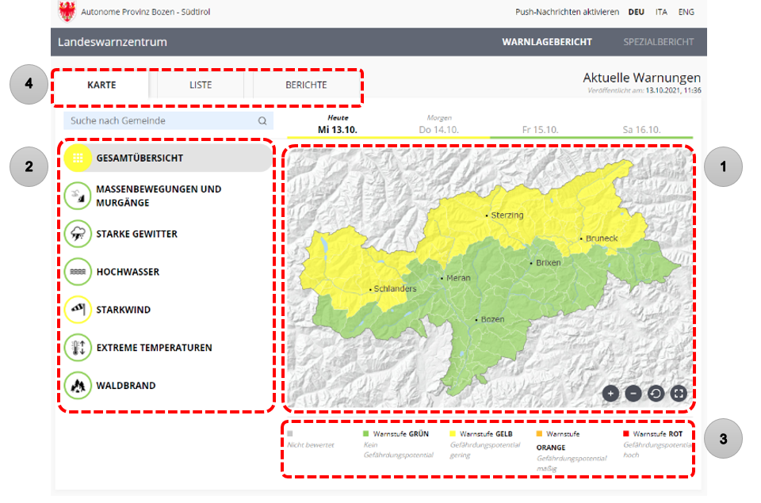Zoom out of the map
Screen dimensions: 761x503
633,393
